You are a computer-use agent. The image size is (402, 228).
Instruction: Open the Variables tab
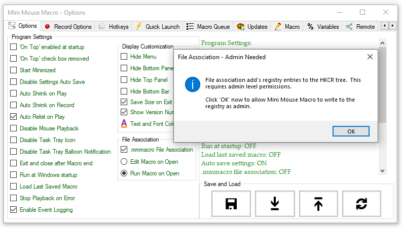(x=323, y=27)
